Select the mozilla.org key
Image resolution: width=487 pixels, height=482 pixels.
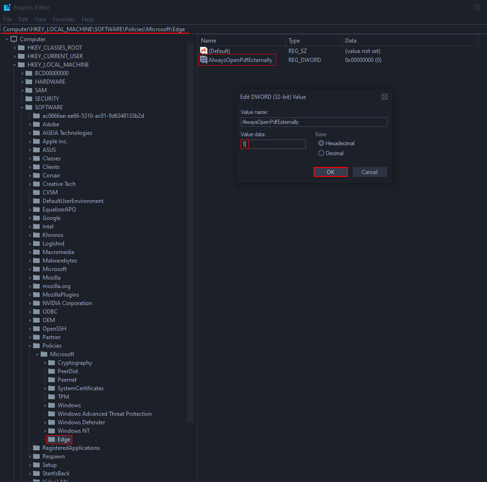pos(56,286)
